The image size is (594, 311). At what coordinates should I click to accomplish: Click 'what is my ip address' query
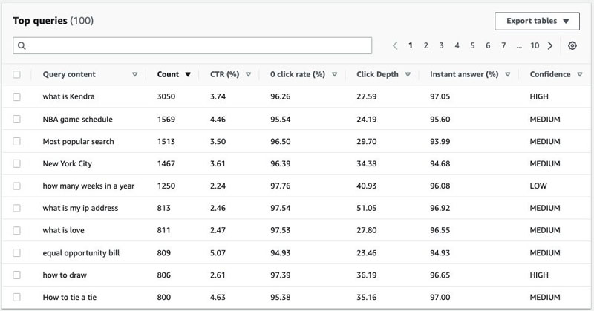click(x=80, y=208)
